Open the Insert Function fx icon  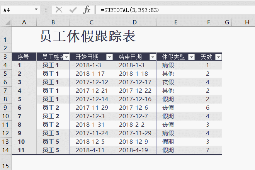pyautogui.click(x=87, y=10)
